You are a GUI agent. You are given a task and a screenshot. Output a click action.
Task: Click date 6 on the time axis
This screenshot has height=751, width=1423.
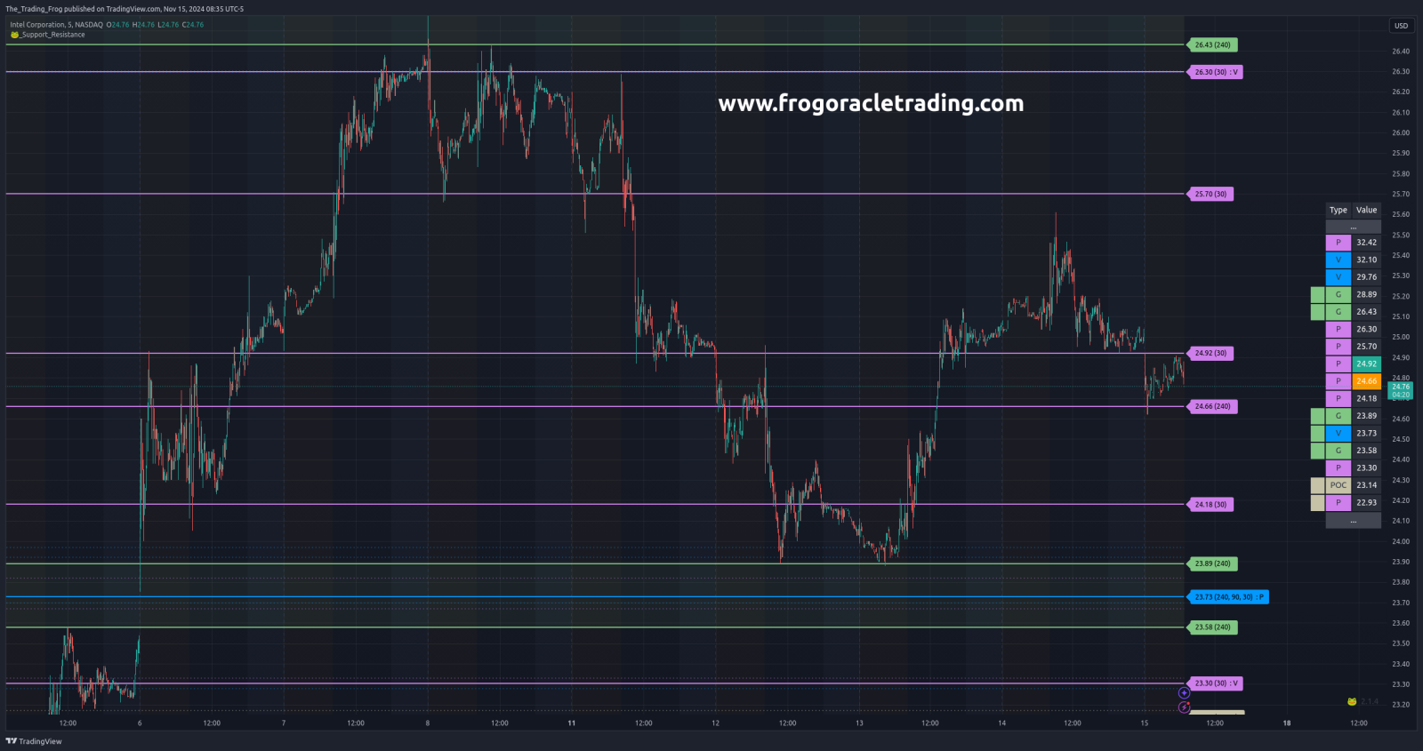[140, 723]
